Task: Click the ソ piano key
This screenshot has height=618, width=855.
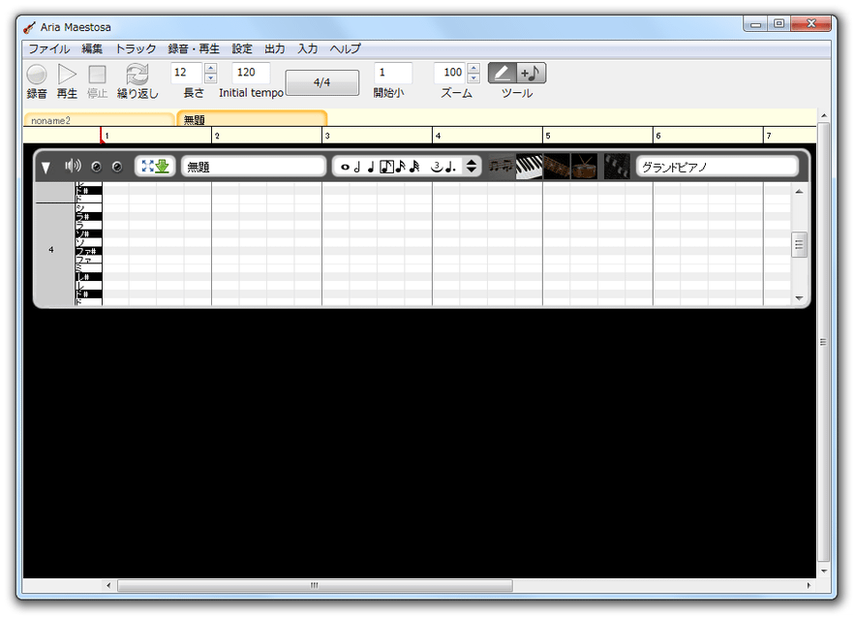Action: click(x=88, y=242)
